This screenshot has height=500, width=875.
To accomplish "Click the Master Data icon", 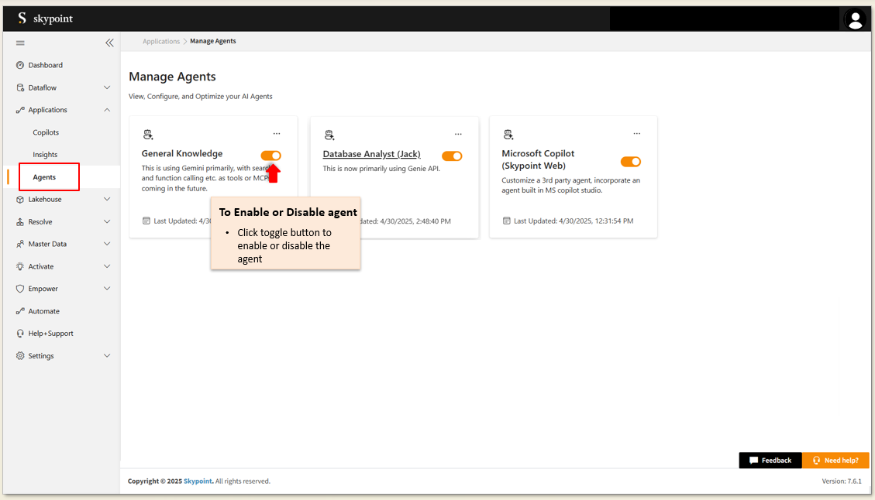I will (x=20, y=244).
